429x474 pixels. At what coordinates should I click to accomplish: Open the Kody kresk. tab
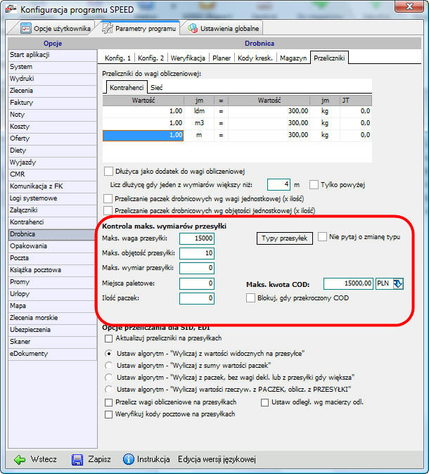coord(255,58)
